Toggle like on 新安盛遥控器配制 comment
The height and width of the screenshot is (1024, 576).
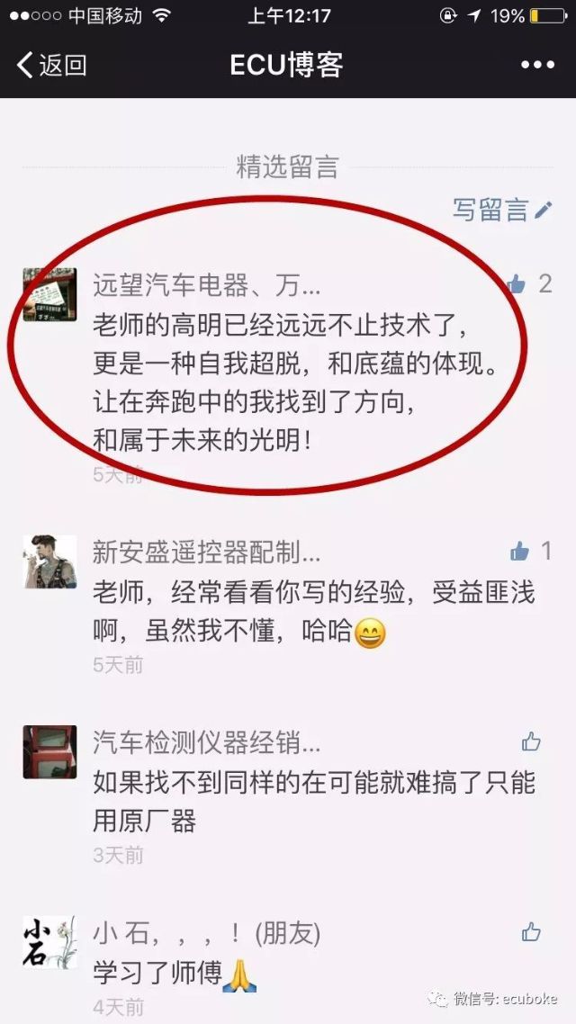coord(520,552)
